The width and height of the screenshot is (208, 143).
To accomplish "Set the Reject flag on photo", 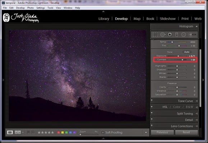I will click(33, 132).
